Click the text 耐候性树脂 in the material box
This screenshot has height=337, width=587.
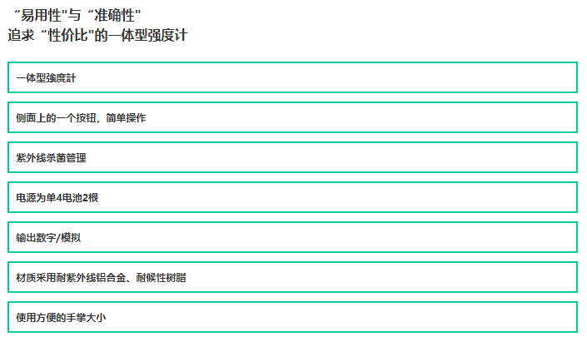click(161, 278)
